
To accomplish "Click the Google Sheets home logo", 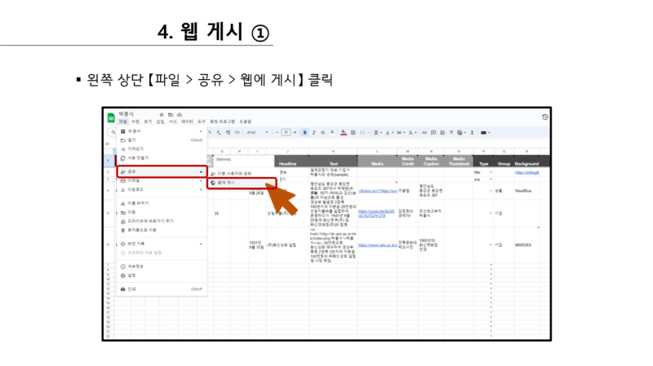I will [x=111, y=117].
